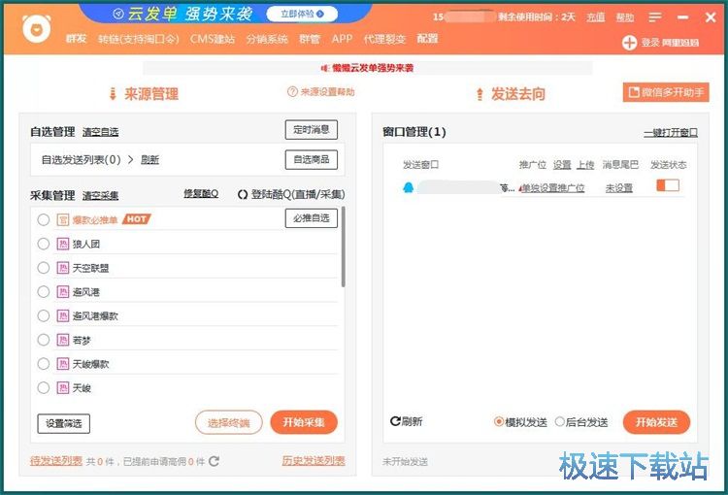728x495 pixels.
Task: Click the 登陆酷Q(直播/采集) text
Action: [x=298, y=194]
